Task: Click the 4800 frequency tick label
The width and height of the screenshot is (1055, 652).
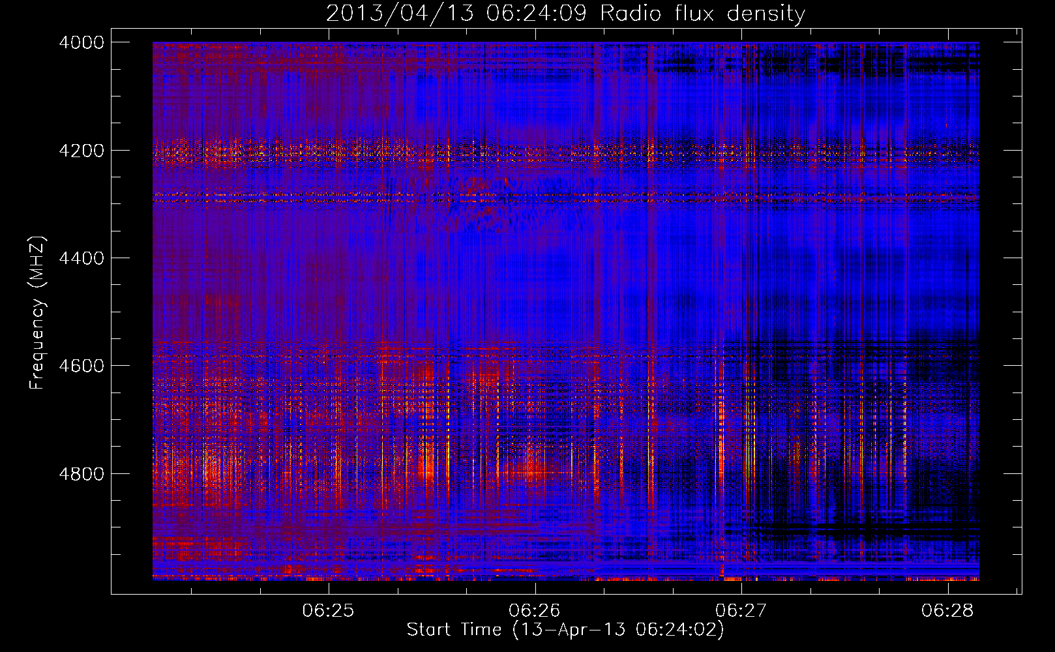Action: [82, 474]
